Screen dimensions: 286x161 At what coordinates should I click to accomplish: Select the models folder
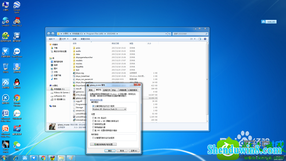tap(79, 60)
